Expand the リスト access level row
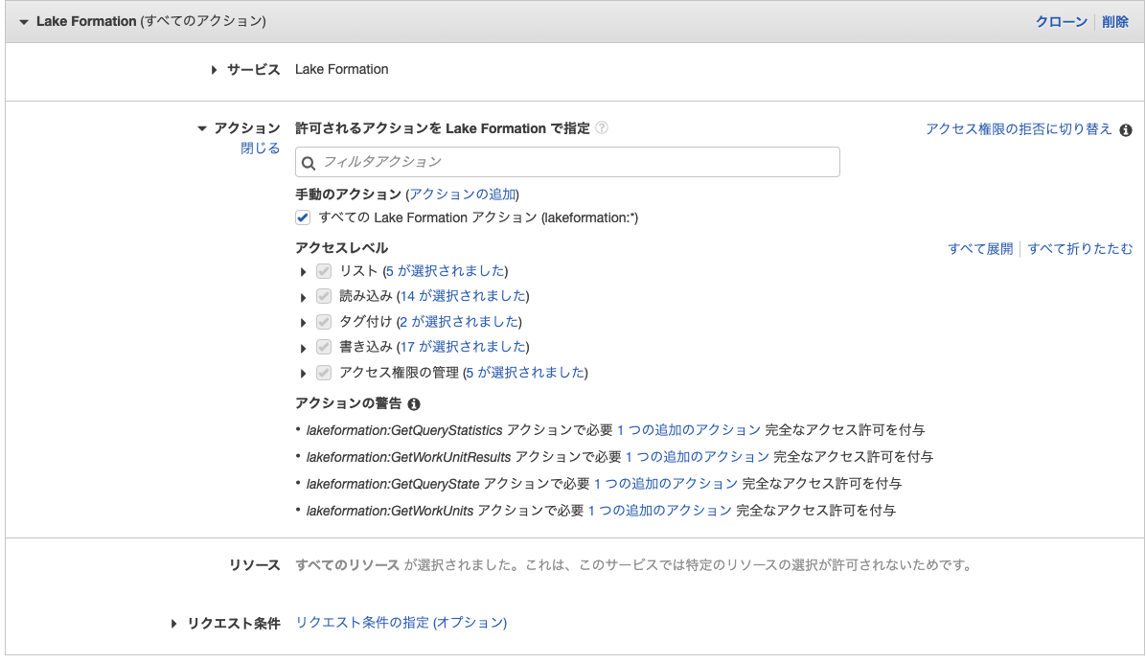The height and width of the screenshot is (663, 1146). pos(303,272)
